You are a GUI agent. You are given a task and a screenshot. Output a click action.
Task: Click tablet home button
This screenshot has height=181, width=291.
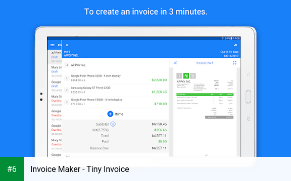point(249,97)
